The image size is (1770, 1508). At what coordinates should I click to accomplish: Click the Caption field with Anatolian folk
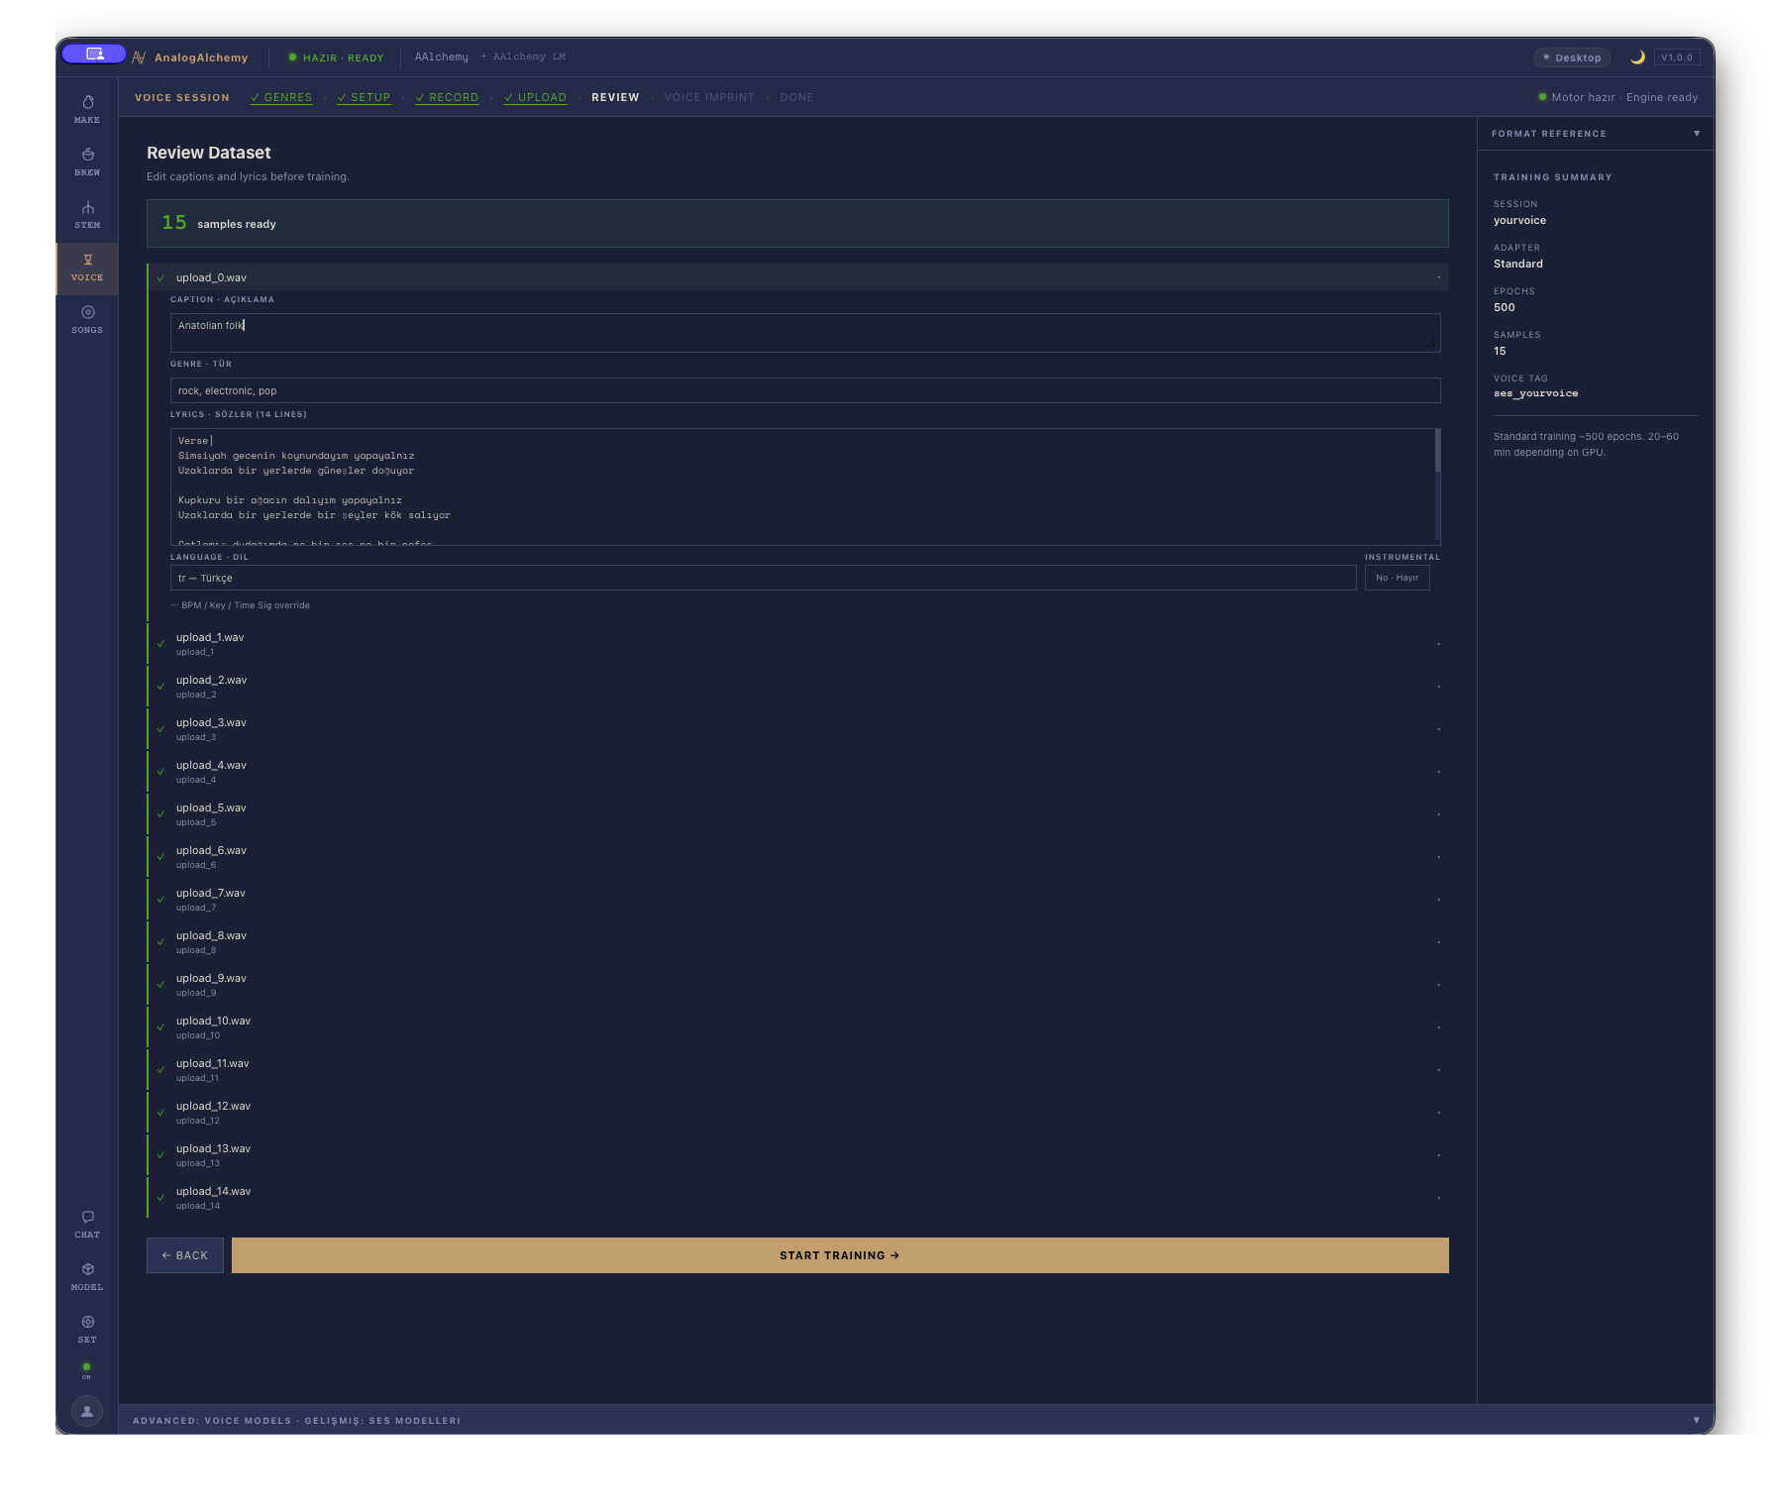point(805,333)
